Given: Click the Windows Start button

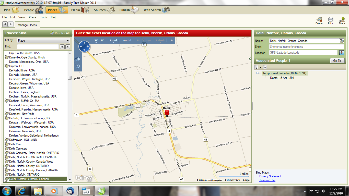Looking at the screenshot, I should coord(6,191).
